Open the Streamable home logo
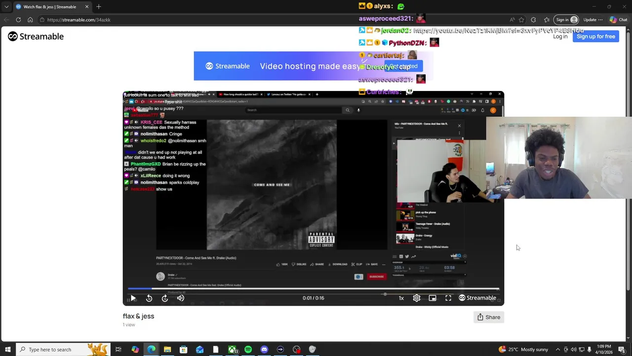The width and height of the screenshot is (632, 356). (36, 36)
